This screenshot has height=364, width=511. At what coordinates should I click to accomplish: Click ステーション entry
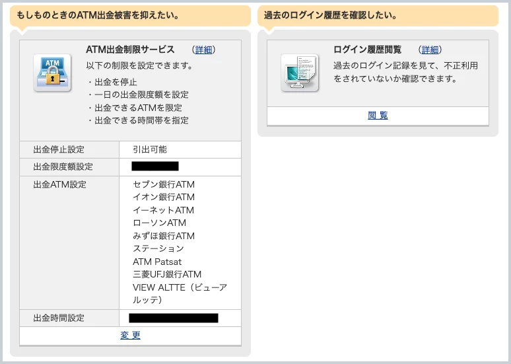(x=158, y=248)
